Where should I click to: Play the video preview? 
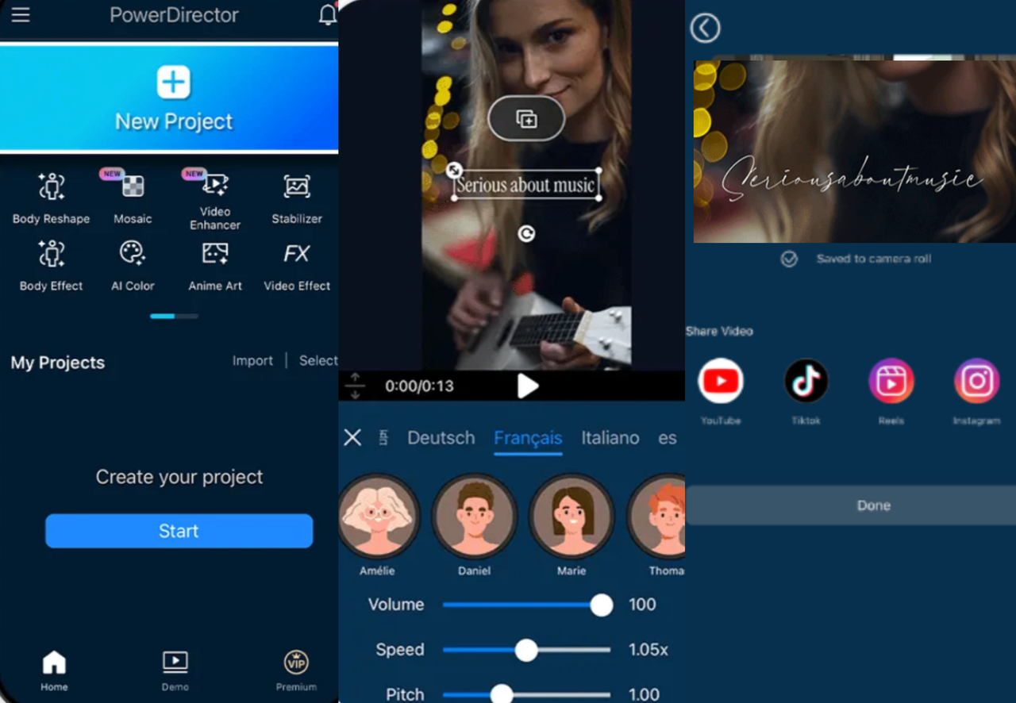coord(526,386)
